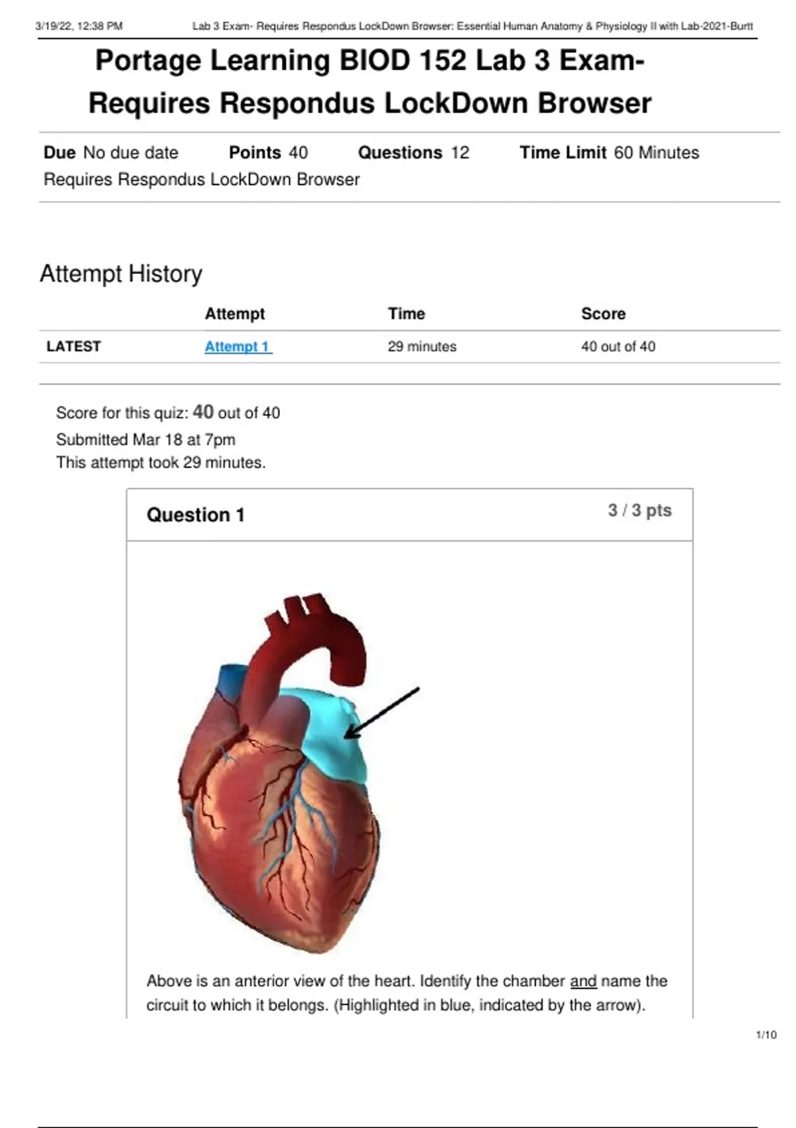796x1128 pixels.
Task: Click the Question 1 heading
Action: coord(196,515)
